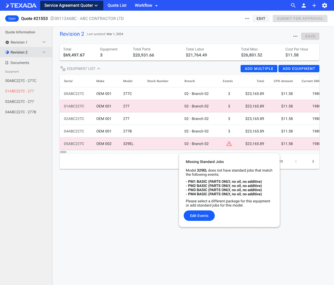Open quote more options ellipsis
The width and height of the screenshot is (334, 285).
click(x=247, y=19)
